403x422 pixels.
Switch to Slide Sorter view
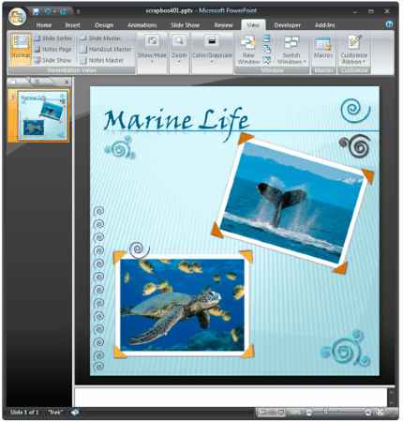[52, 38]
